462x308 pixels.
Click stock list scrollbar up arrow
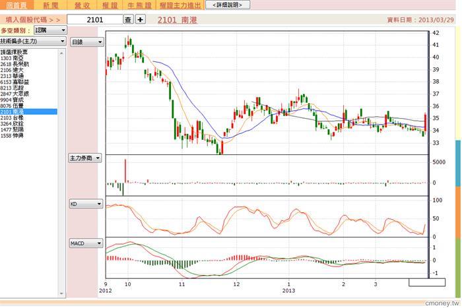pyautogui.click(x=63, y=51)
